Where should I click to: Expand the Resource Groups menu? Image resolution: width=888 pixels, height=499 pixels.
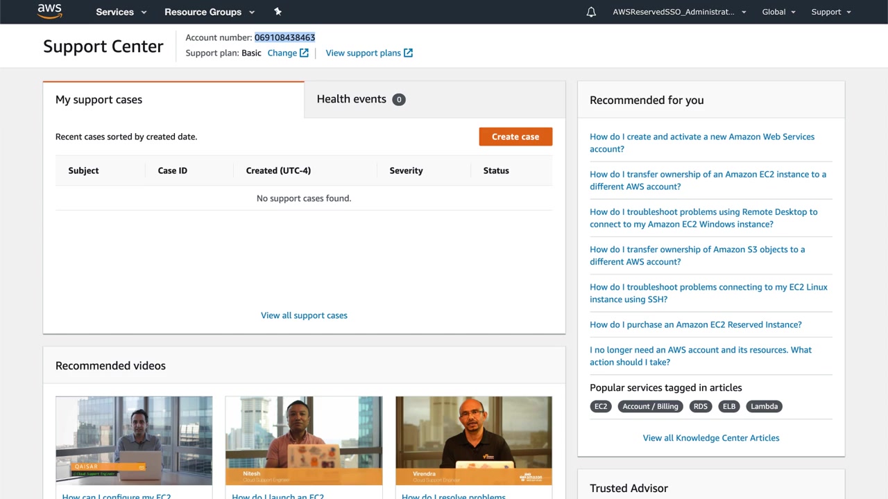210,12
